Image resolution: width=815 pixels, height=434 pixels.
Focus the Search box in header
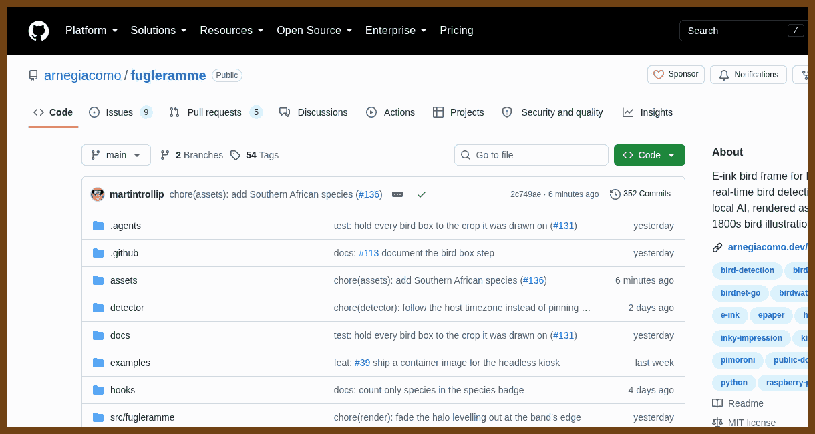pos(744,31)
